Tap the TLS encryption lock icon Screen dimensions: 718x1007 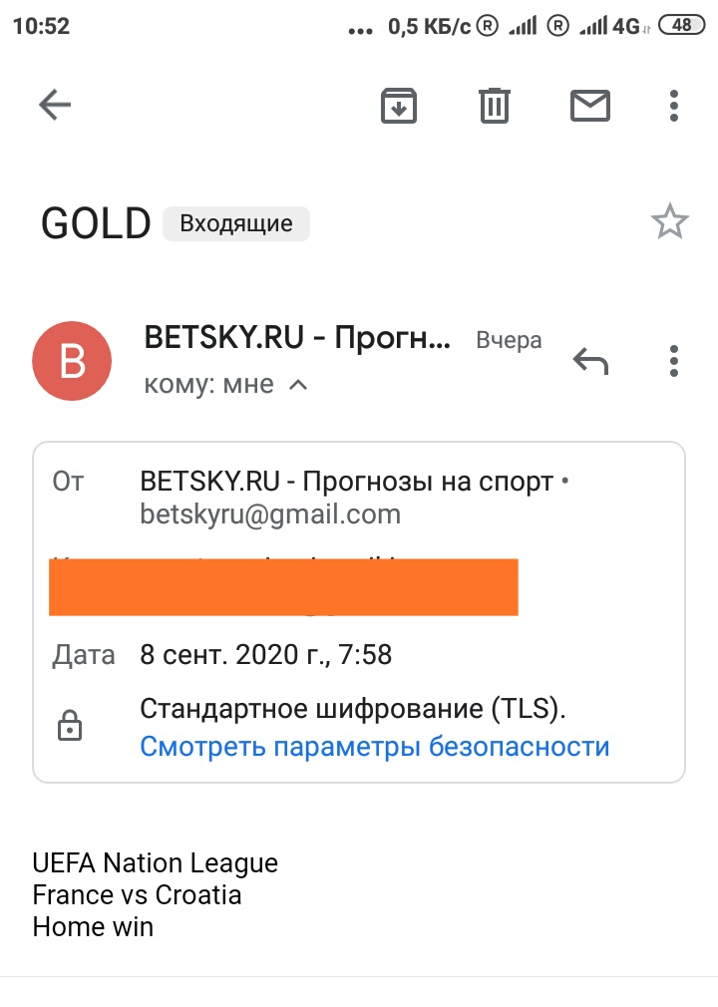tap(70, 726)
